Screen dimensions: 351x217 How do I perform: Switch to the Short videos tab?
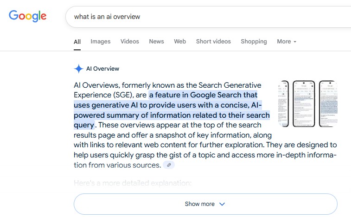[213, 42]
